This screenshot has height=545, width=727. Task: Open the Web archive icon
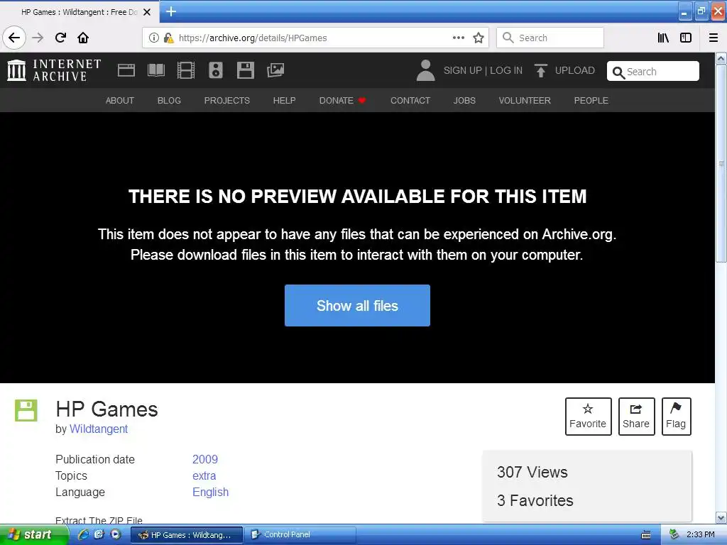coord(126,70)
